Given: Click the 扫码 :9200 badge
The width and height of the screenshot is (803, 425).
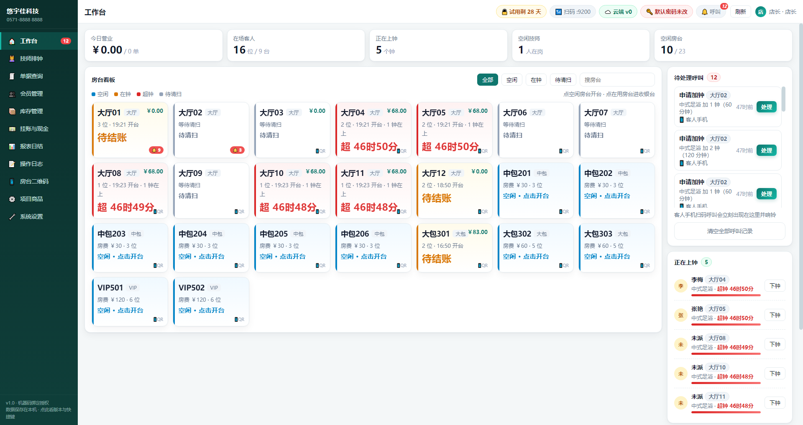Looking at the screenshot, I should pyautogui.click(x=573, y=12).
